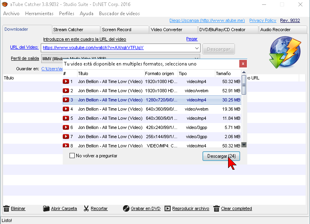This screenshot has height=224, width=310.
Task: Click the YouTube icon on format row 6
Action: click(66, 127)
